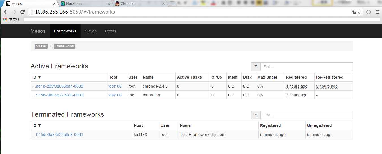The height and width of the screenshot is (154, 382).
Task: Click the '4 hours ago' registered time
Action: [297, 86]
